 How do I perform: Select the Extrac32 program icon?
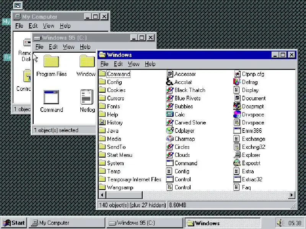pyautogui.click(x=237, y=179)
